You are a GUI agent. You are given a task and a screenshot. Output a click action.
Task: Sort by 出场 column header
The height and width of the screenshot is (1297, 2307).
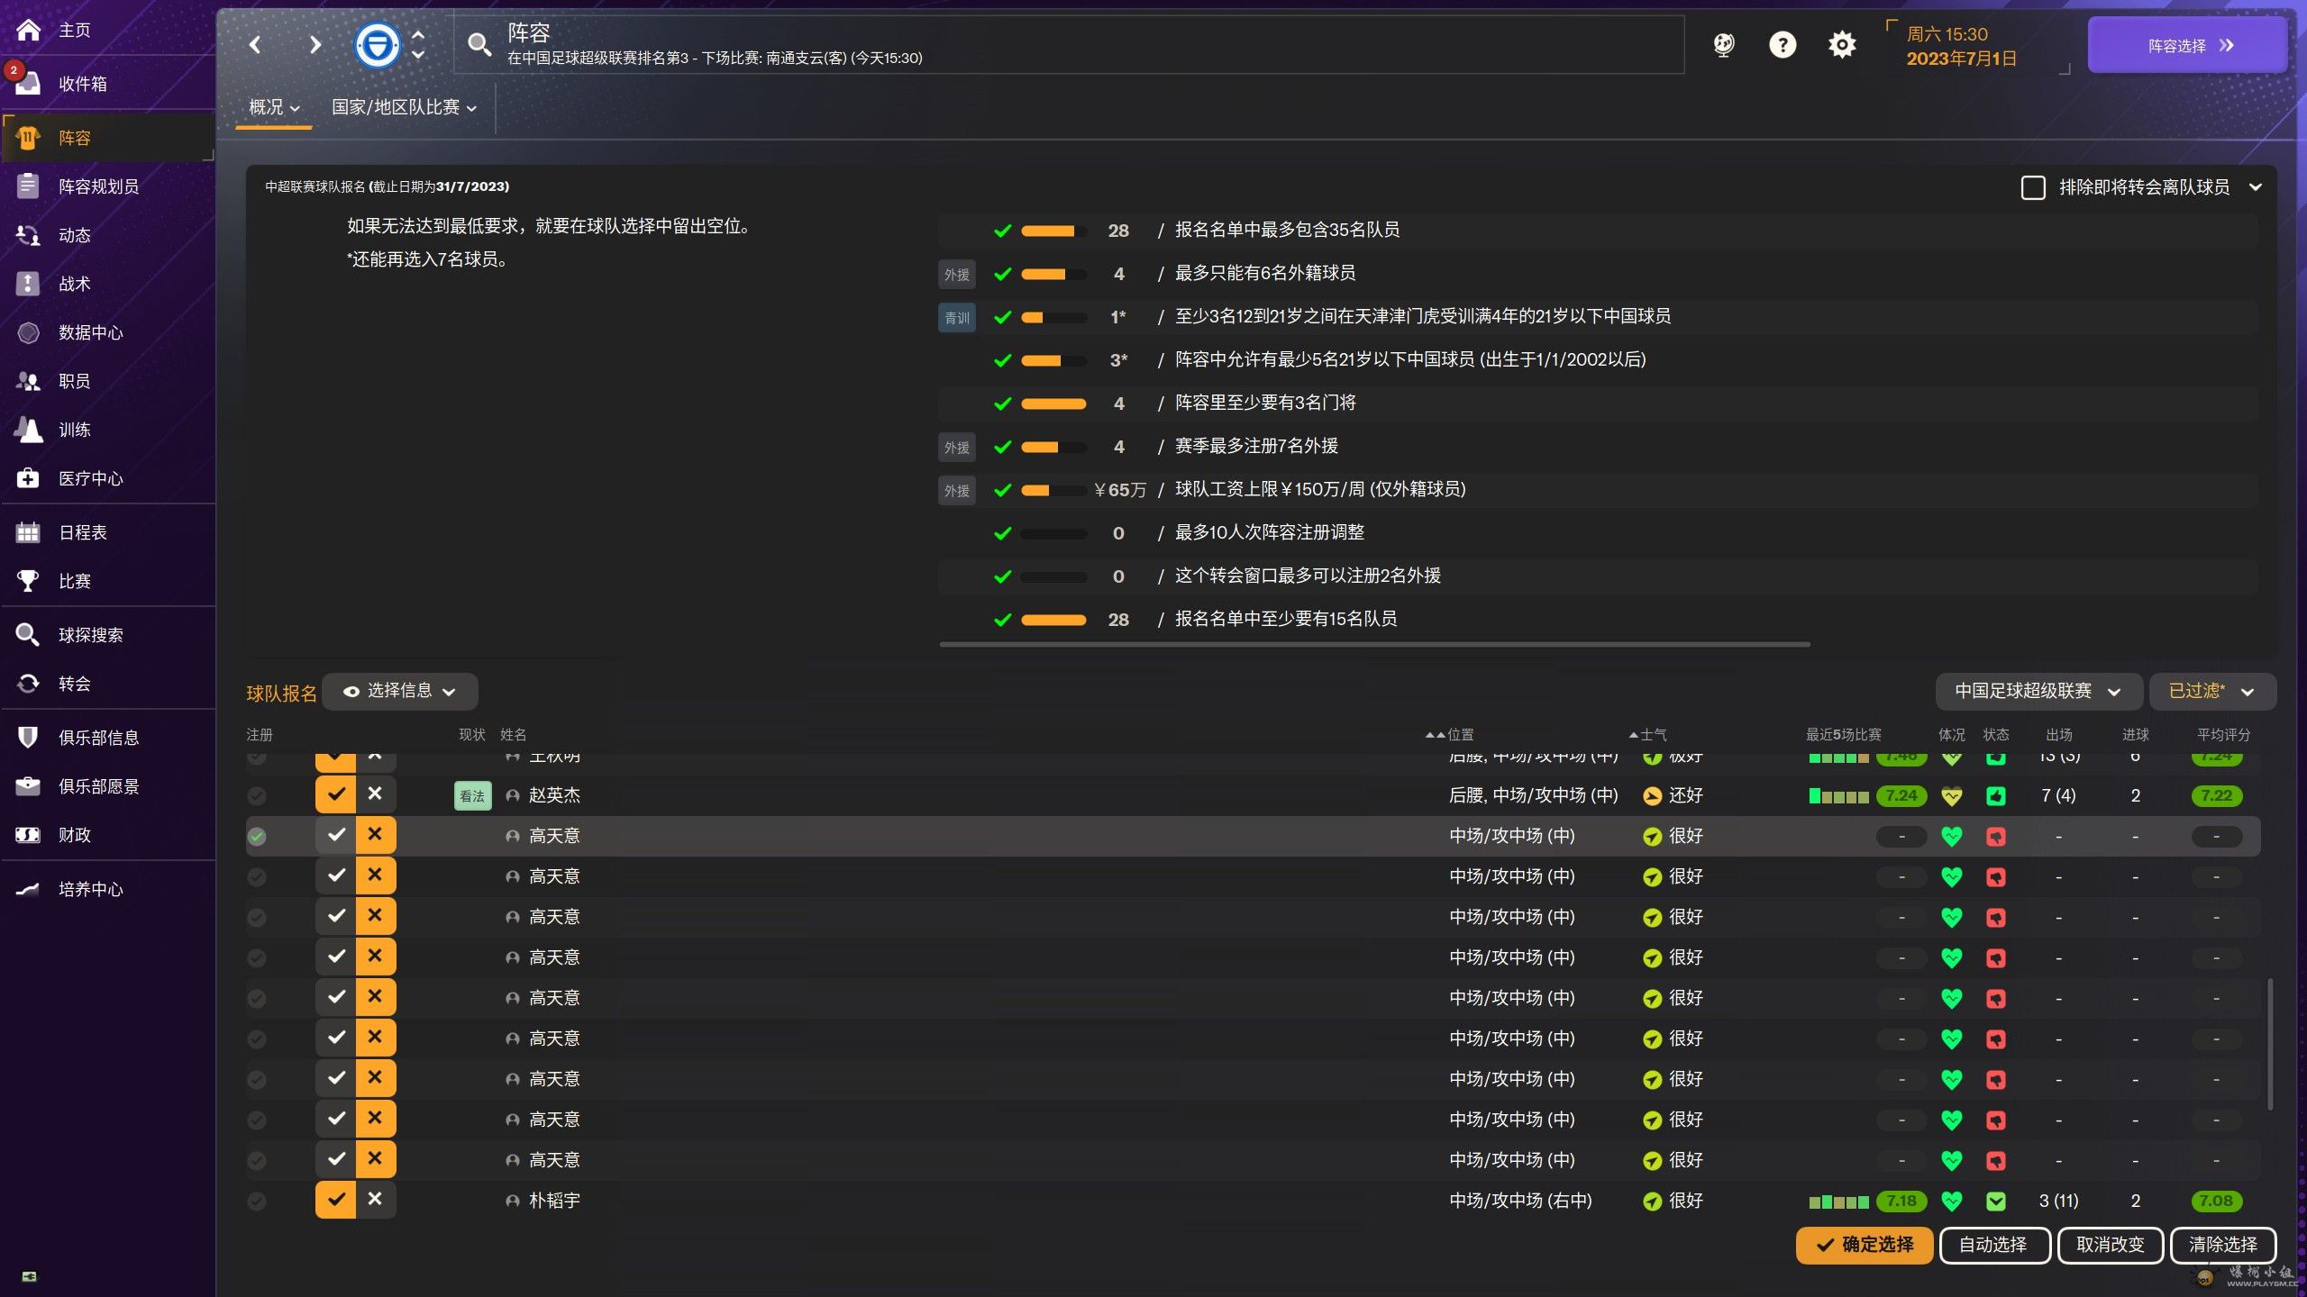coord(2058,735)
